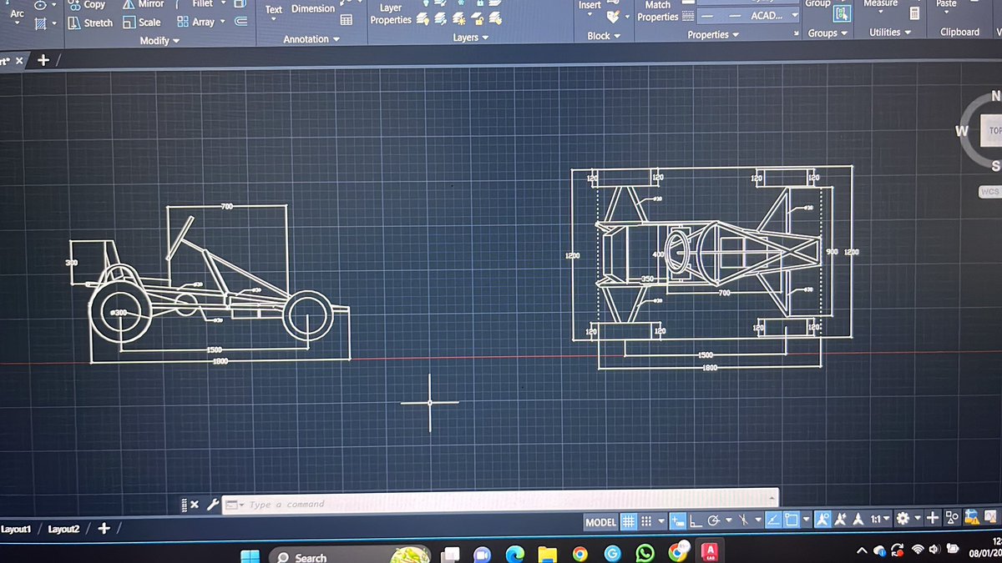
Task: Select the Copy tool in Modify panel
Action: [86, 4]
